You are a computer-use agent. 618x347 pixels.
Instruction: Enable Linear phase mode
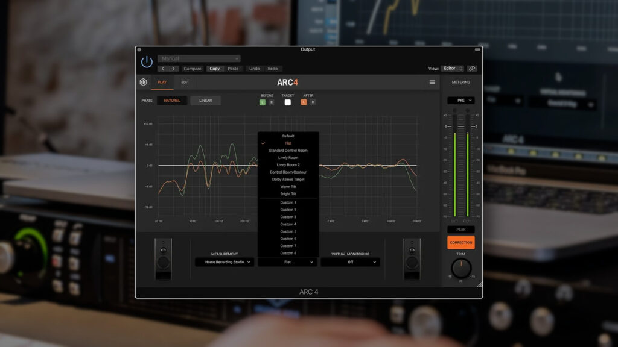[x=205, y=101]
